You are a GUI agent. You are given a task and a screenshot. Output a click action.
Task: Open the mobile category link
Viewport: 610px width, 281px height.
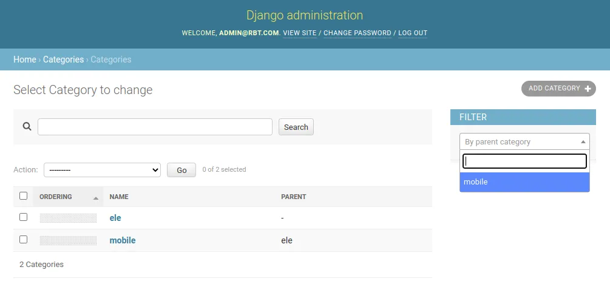tap(123, 240)
